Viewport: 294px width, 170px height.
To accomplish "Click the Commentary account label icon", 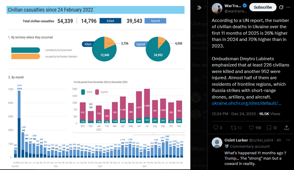I will (x=226, y=146).
